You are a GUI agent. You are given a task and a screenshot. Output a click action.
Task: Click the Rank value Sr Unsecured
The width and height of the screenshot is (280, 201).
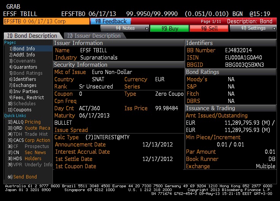point(96,87)
